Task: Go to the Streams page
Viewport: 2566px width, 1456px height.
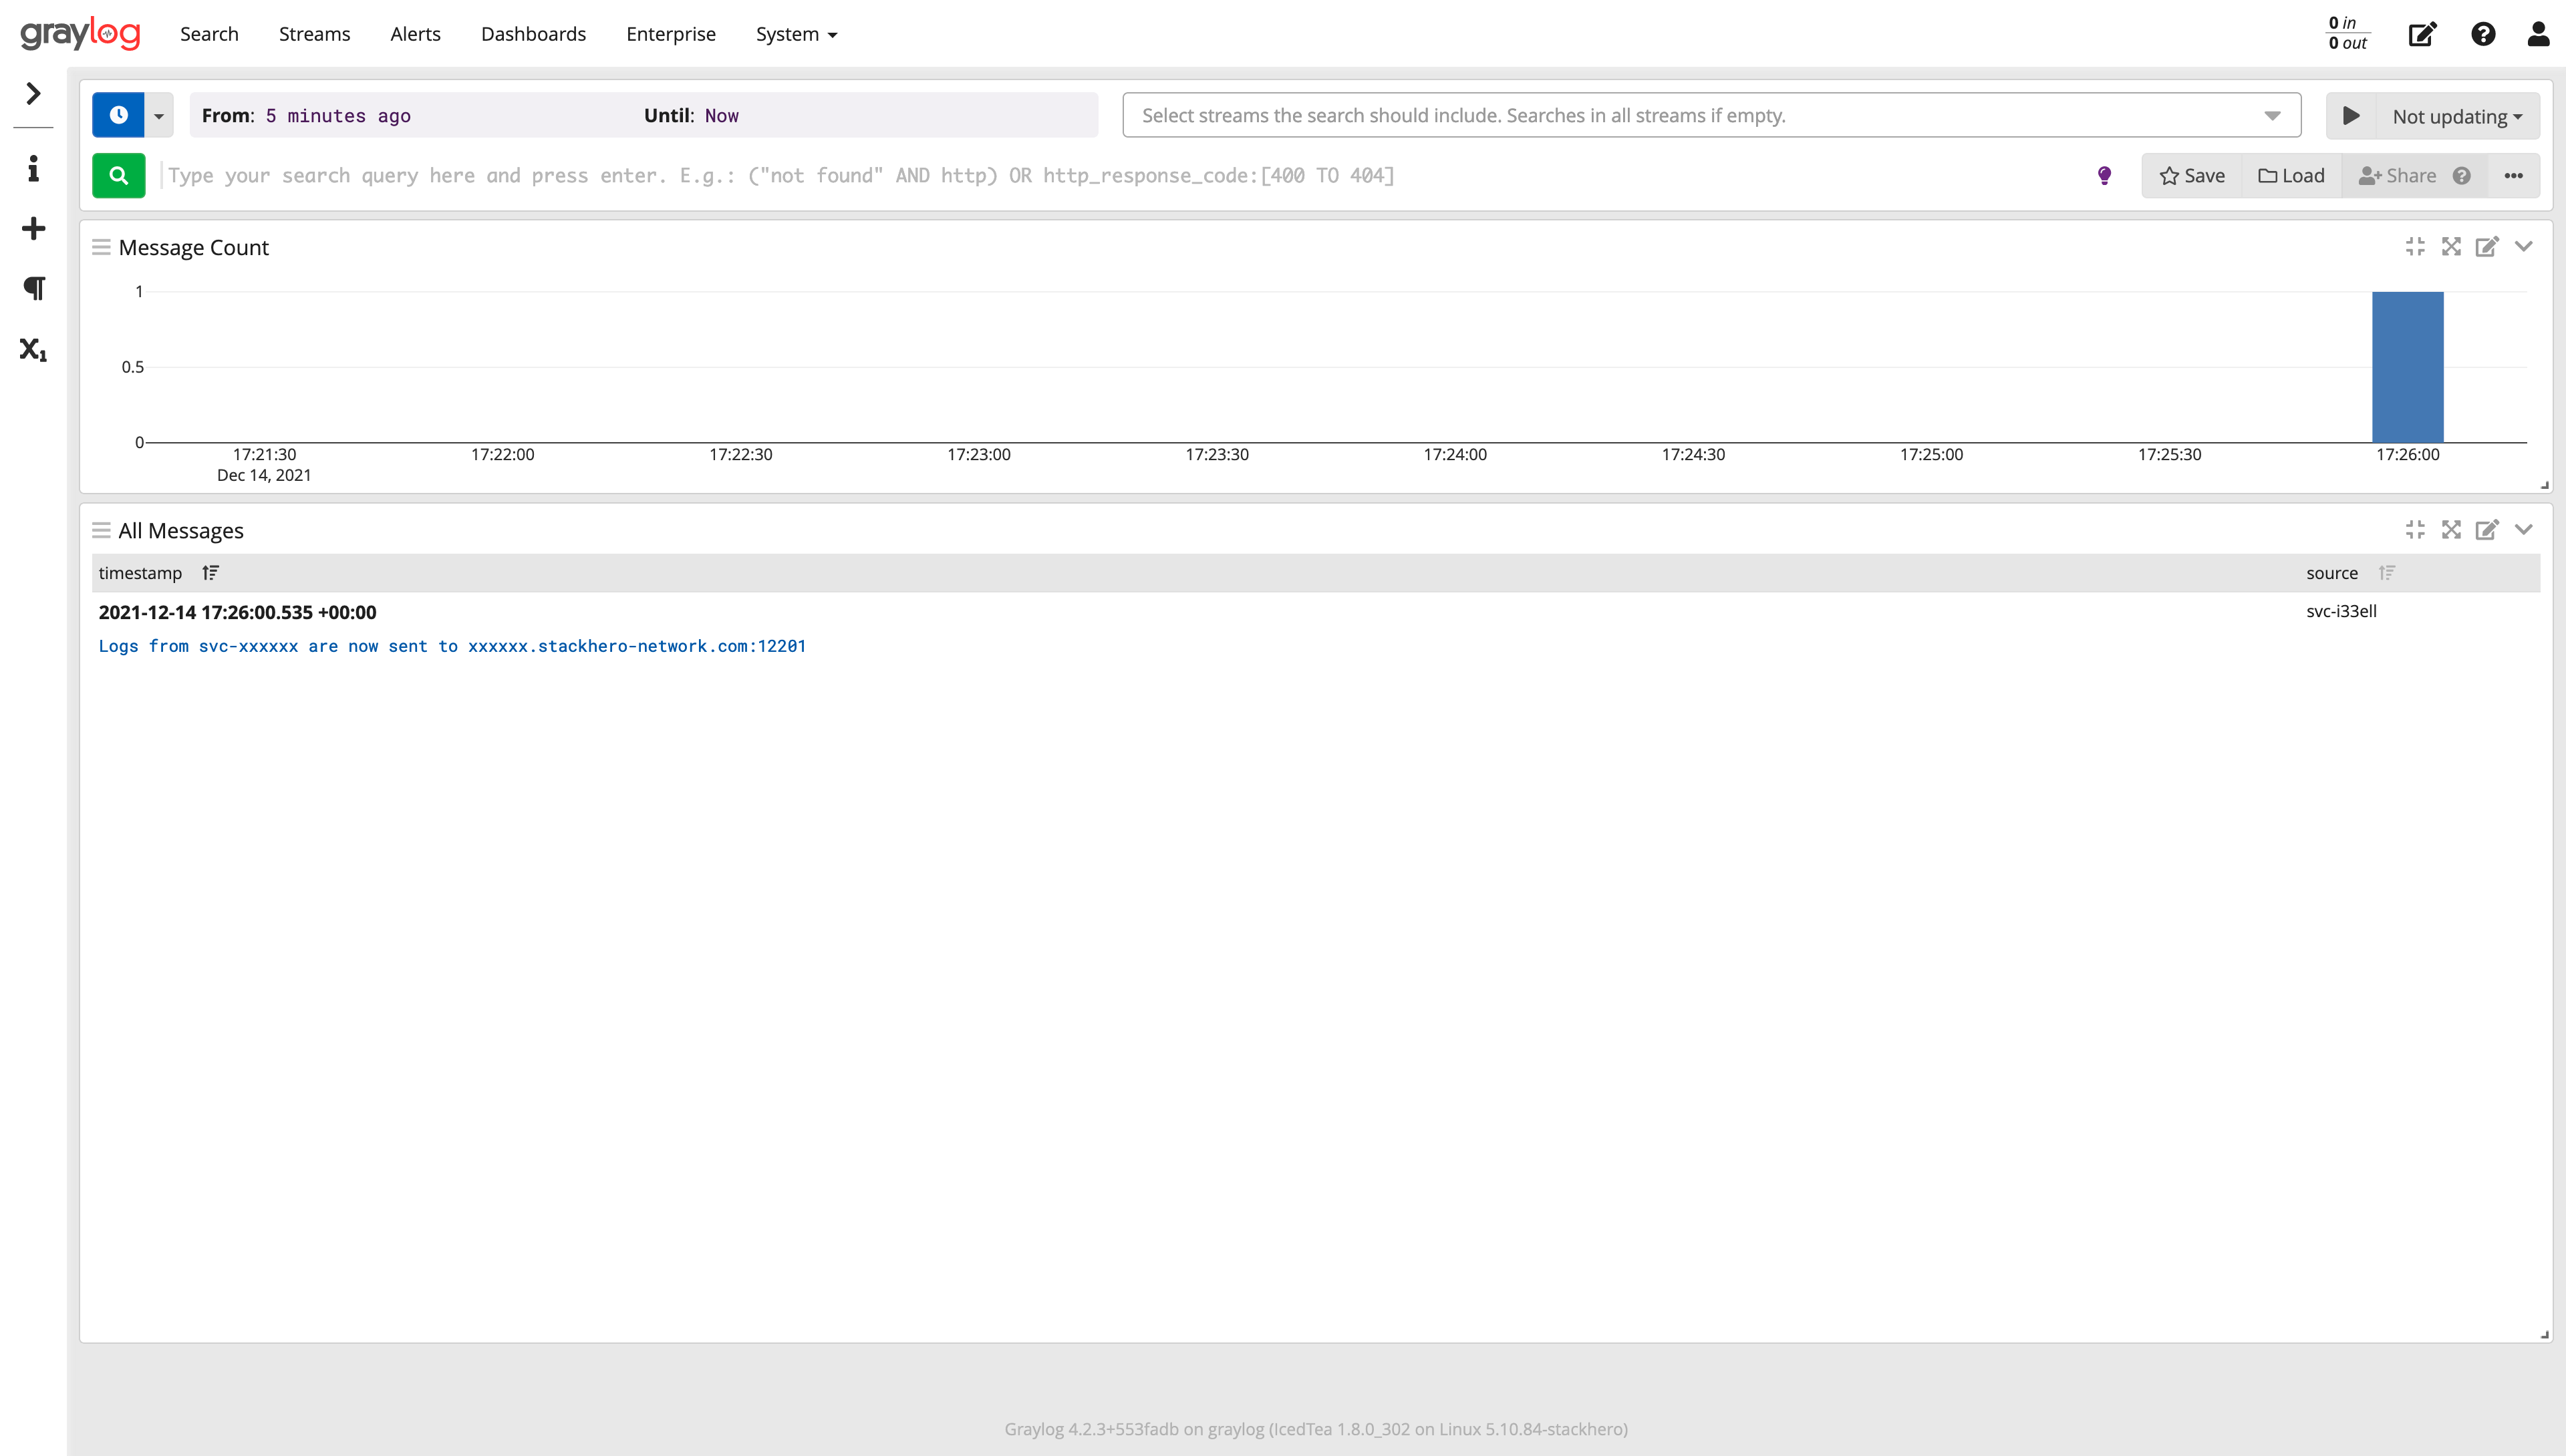Action: [313, 33]
